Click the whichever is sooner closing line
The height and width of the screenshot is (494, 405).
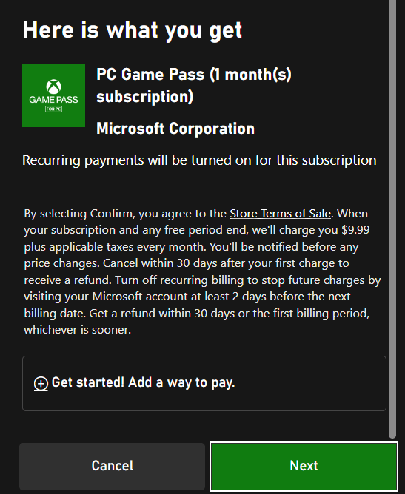77,330
